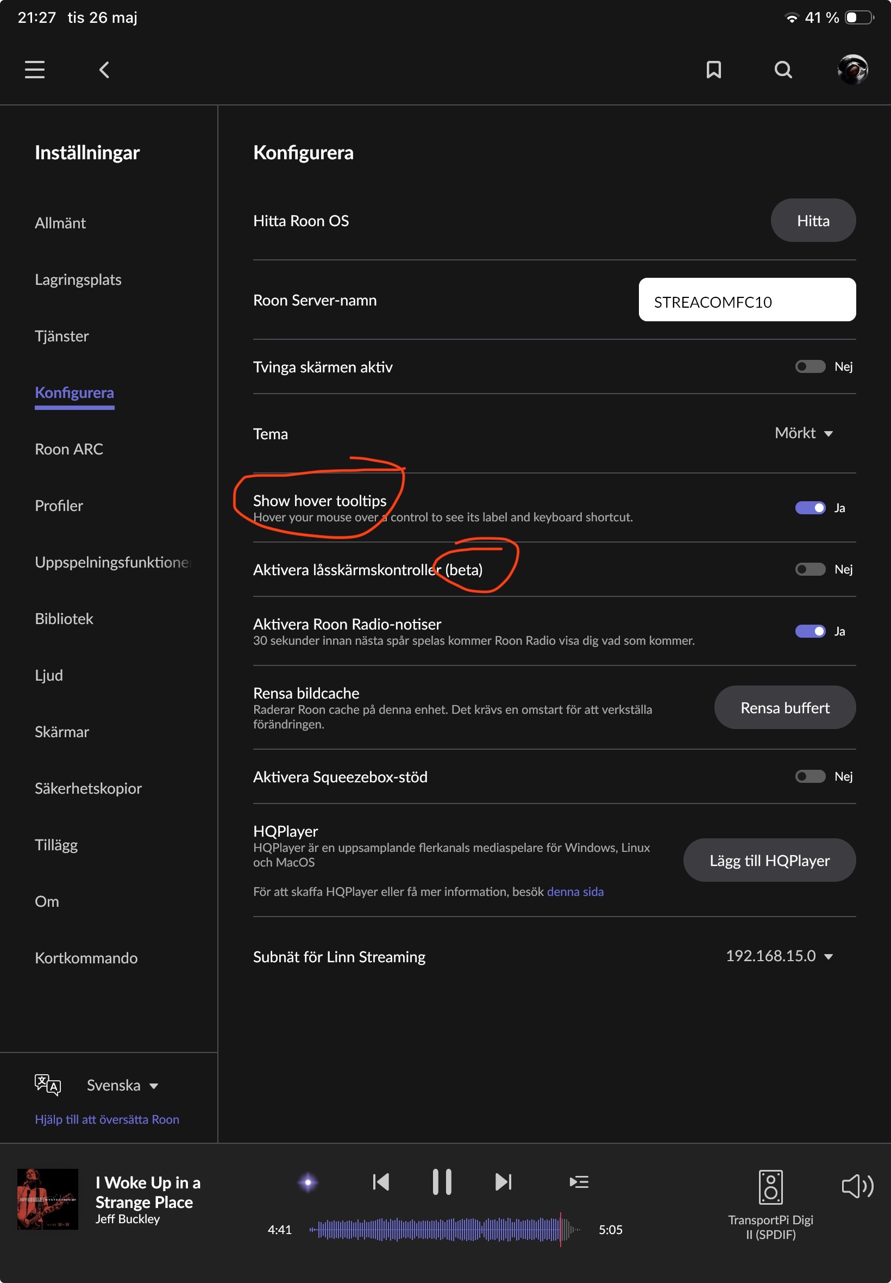This screenshot has width=891, height=1283.
Task: Select TransportPi Digi II zone icon
Action: pos(770,1187)
